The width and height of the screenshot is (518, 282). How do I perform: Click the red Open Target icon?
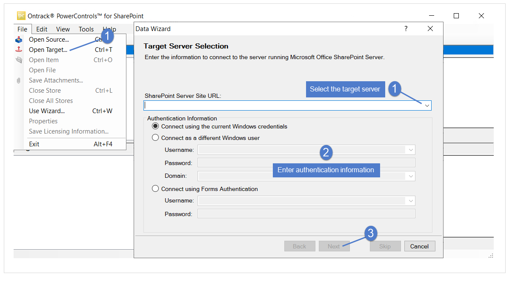click(x=19, y=50)
